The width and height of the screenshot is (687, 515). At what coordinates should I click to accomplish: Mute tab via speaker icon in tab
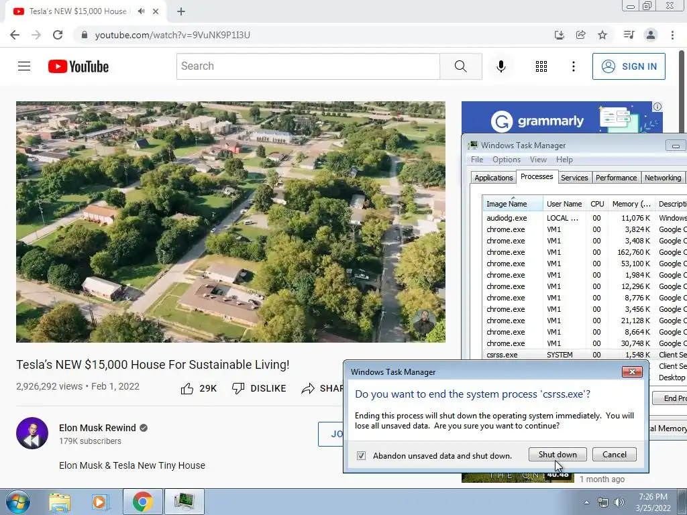(x=141, y=11)
